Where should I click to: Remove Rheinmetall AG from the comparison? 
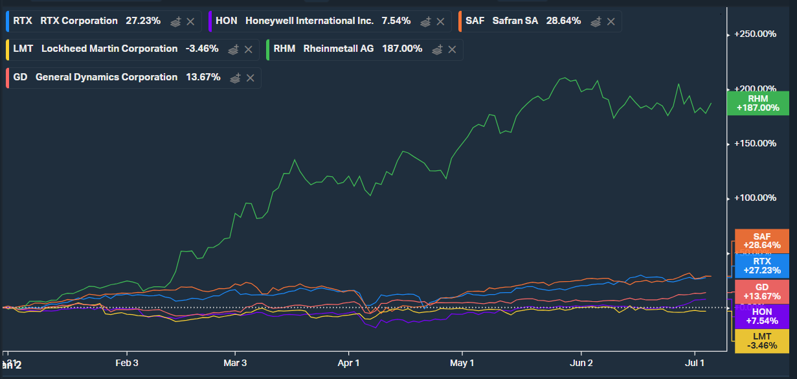click(x=452, y=49)
